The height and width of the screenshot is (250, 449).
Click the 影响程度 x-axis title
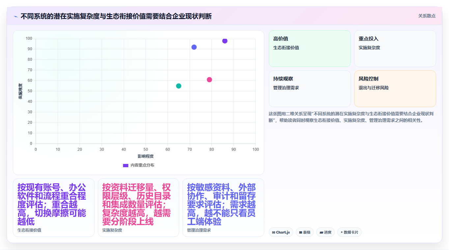146,156
